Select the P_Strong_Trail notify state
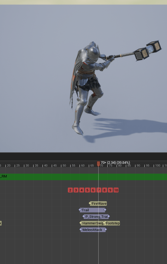 pyautogui.click(x=96, y=216)
